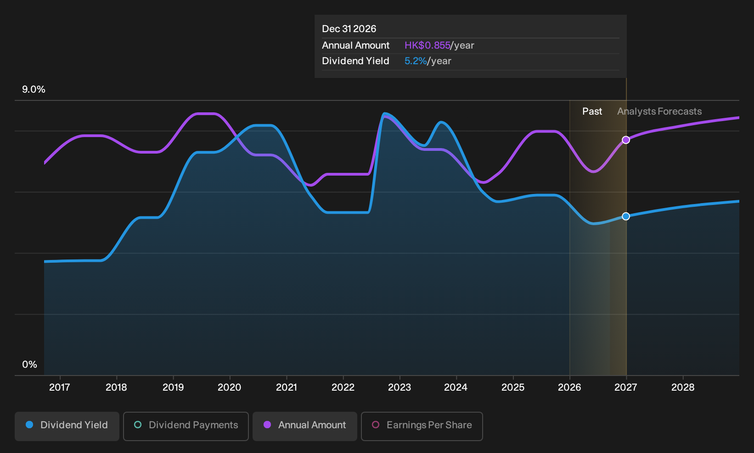Click the 2023 x-axis year label
Viewport: 754px width, 453px height.
point(400,387)
